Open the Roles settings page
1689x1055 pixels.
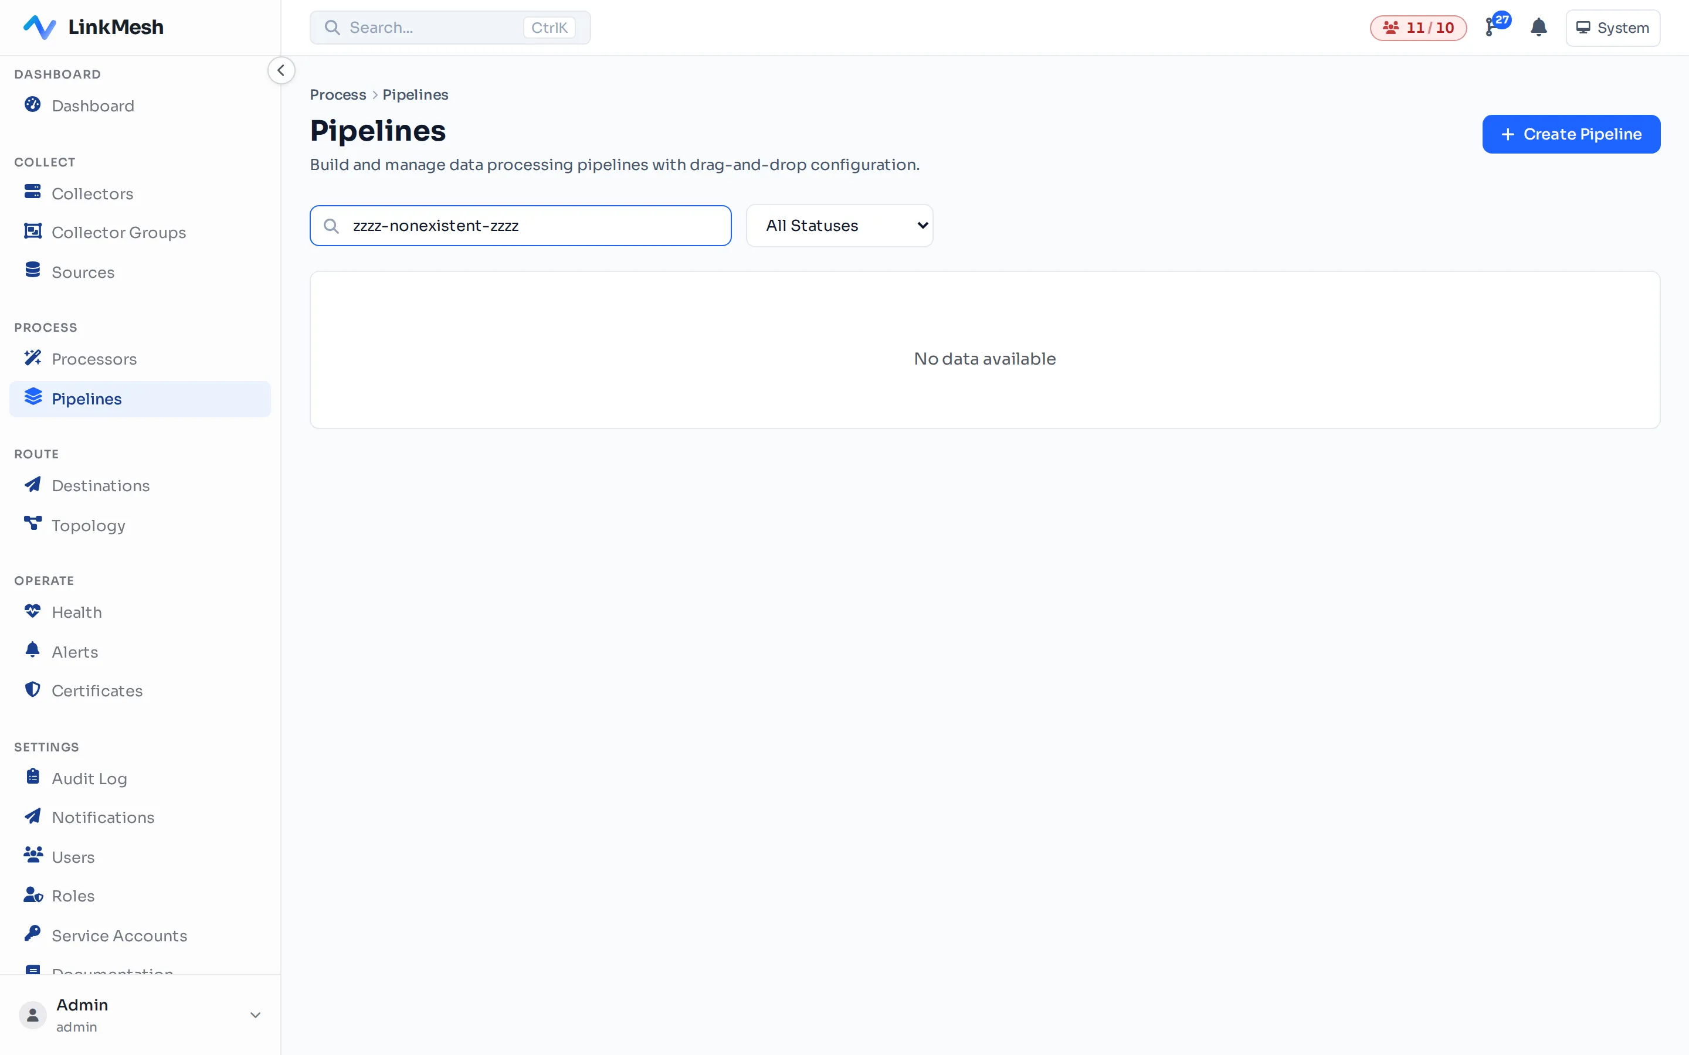pyautogui.click(x=140, y=896)
